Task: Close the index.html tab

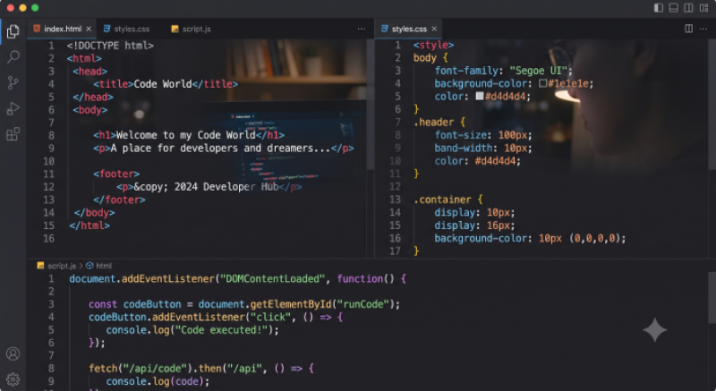Action: tap(89, 29)
